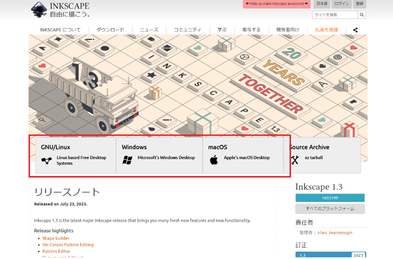Click the search magnifier button
393x259 pixels.
(361, 15)
